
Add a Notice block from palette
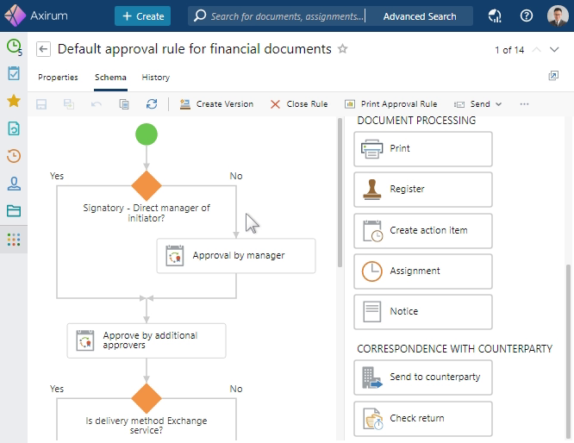tap(423, 312)
